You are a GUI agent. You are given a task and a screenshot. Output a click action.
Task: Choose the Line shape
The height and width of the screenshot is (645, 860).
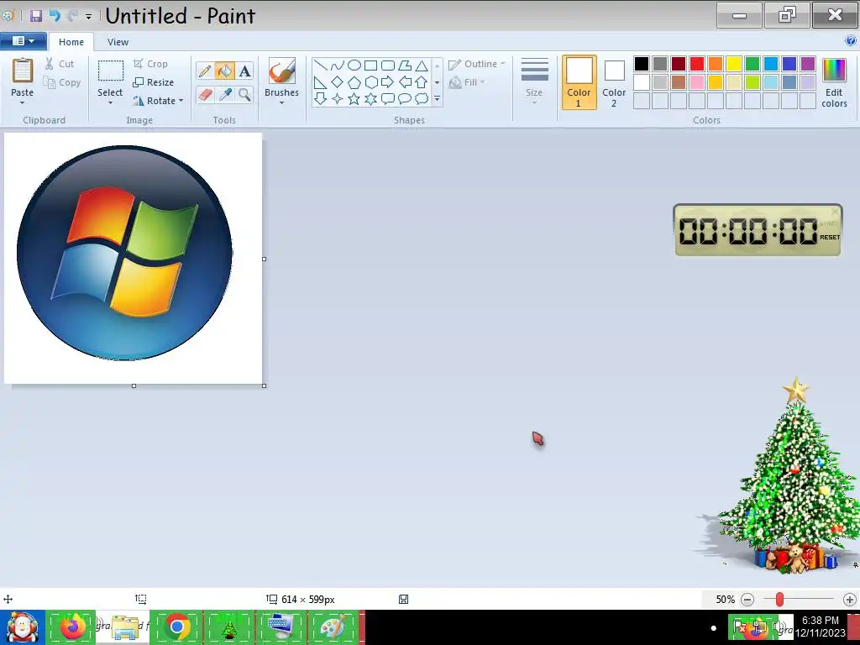tap(321, 66)
